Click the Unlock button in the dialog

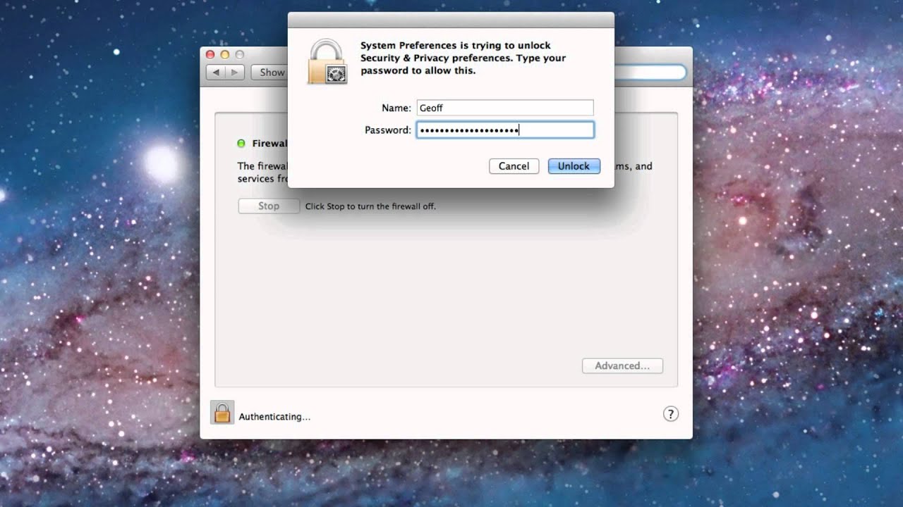coord(574,166)
